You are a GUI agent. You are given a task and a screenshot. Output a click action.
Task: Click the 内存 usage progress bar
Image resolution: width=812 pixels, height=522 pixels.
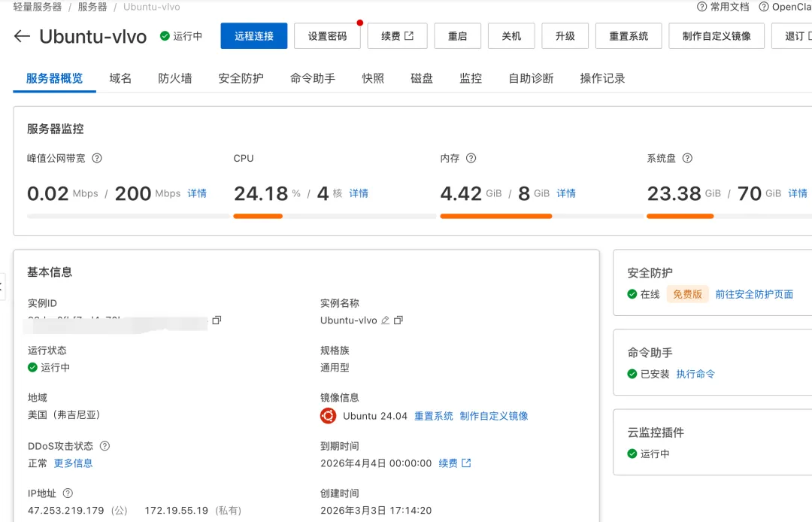click(541, 216)
